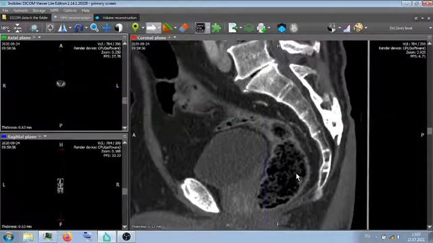Viewport: 433px width, 243px height.
Task: Click the Sagittal pane scroll up arrow
Action: click(x=124, y=142)
